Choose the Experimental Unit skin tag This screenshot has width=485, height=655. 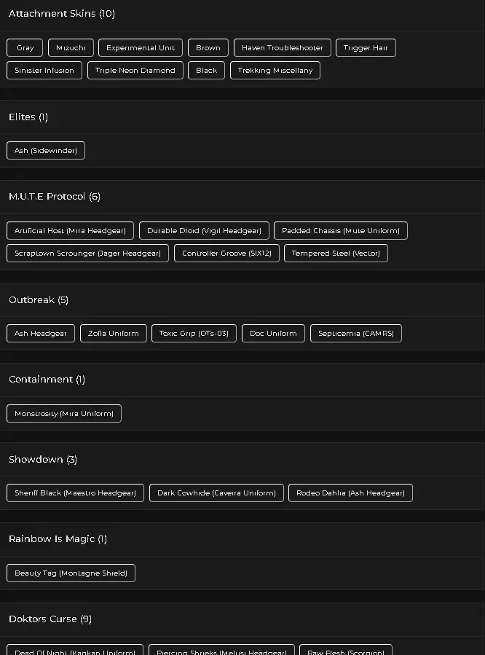point(141,48)
